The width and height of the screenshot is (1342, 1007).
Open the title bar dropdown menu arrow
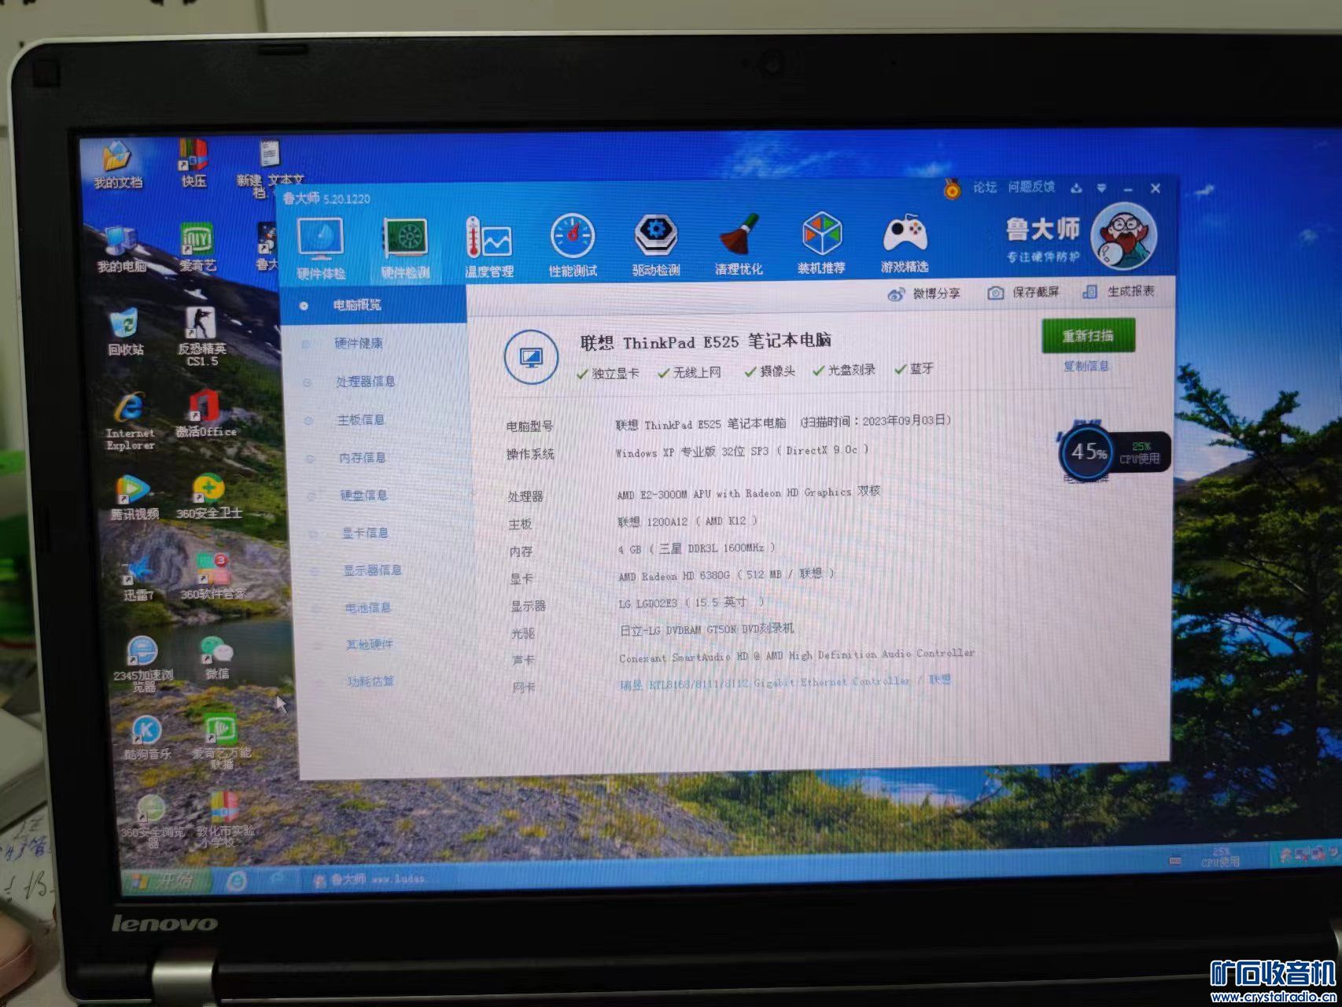[x=1101, y=188]
